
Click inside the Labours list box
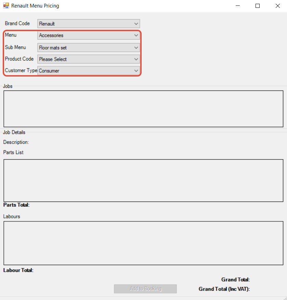[143, 243]
